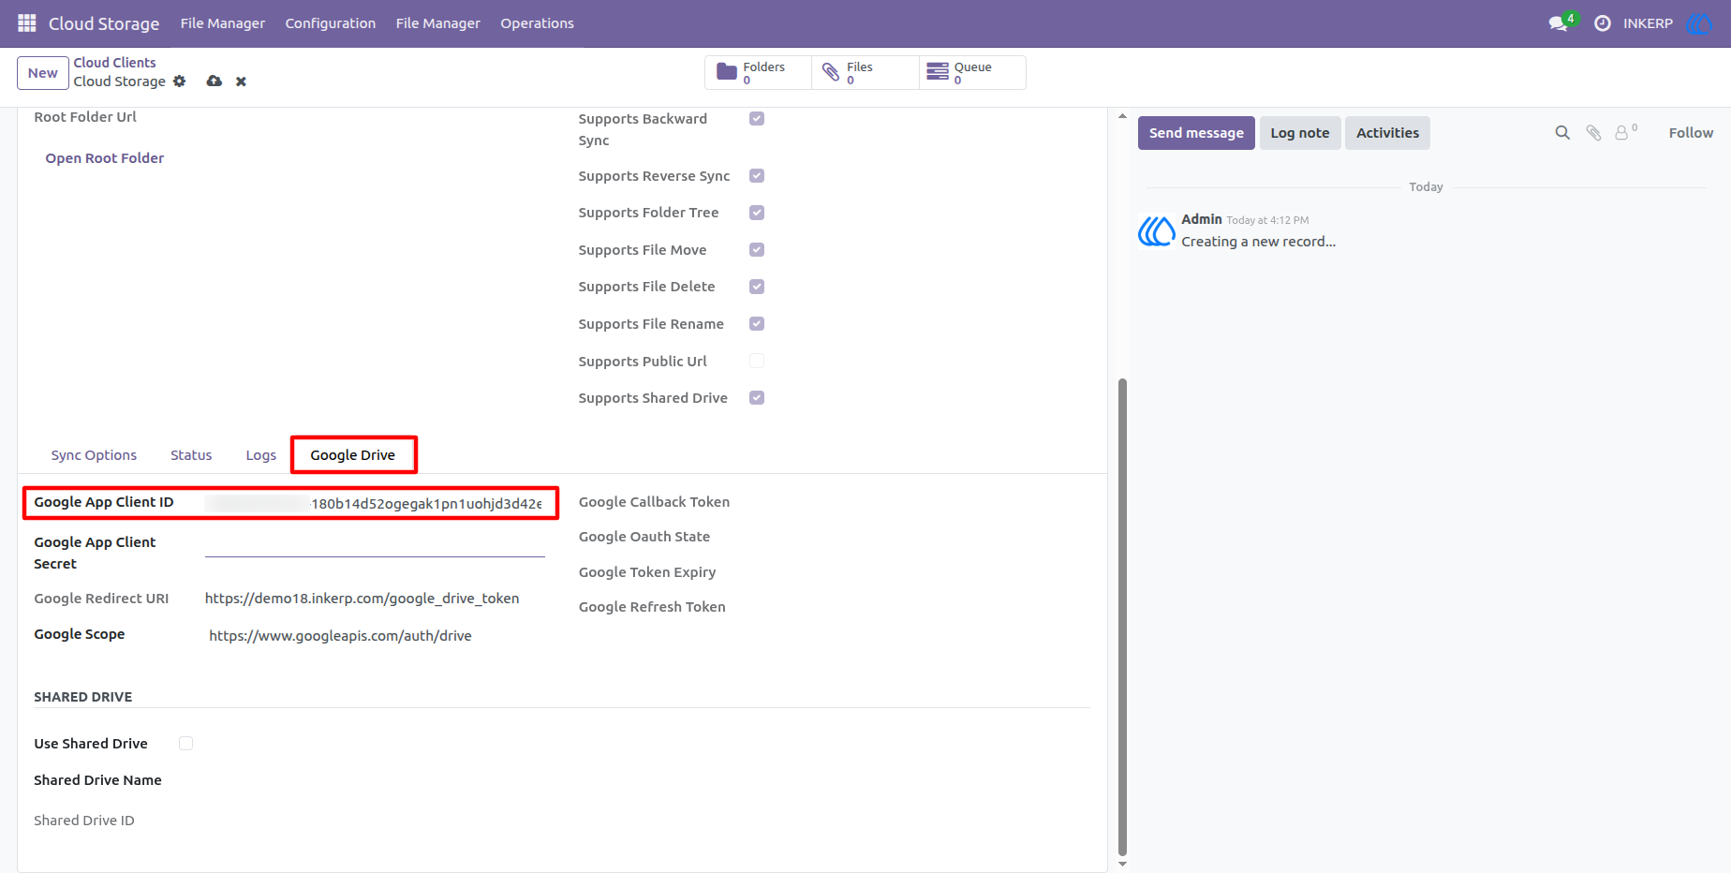Switch to the Logs tab
The width and height of the screenshot is (1731, 873).
[260, 455]
